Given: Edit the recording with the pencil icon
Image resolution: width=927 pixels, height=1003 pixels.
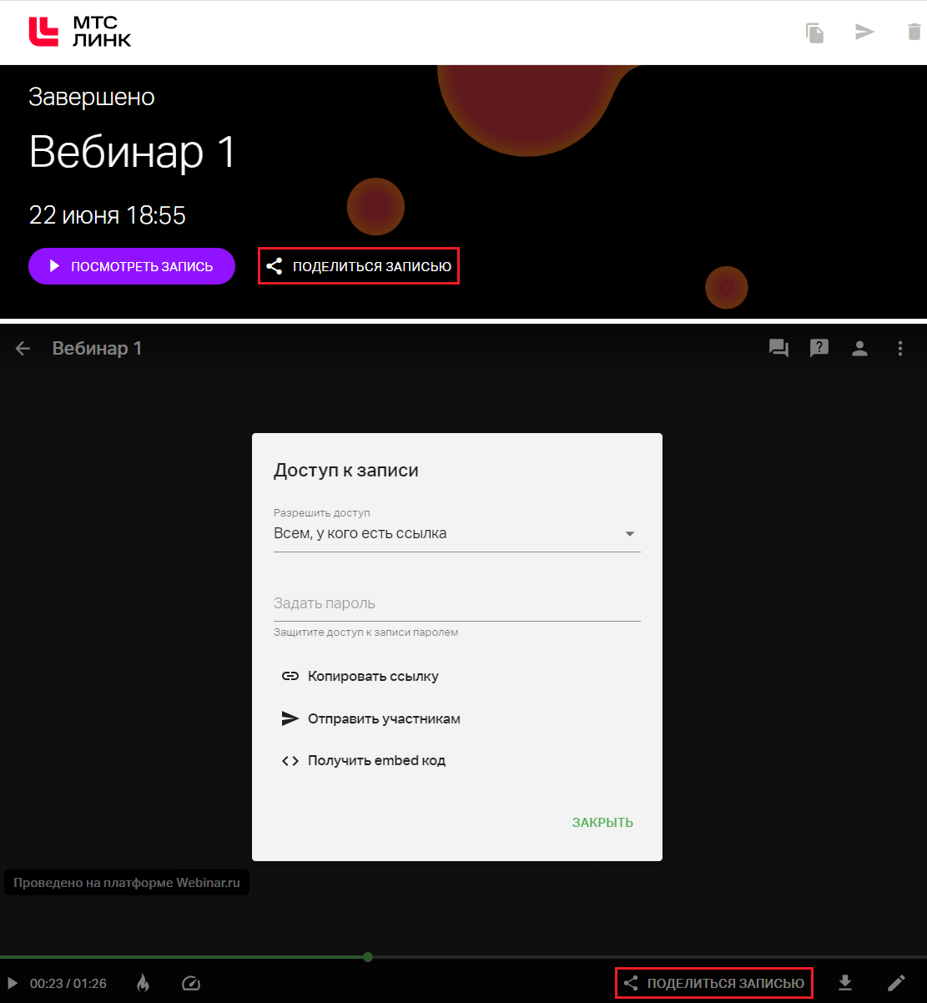Looking at the screenshot, I should [x=896, y=983].
